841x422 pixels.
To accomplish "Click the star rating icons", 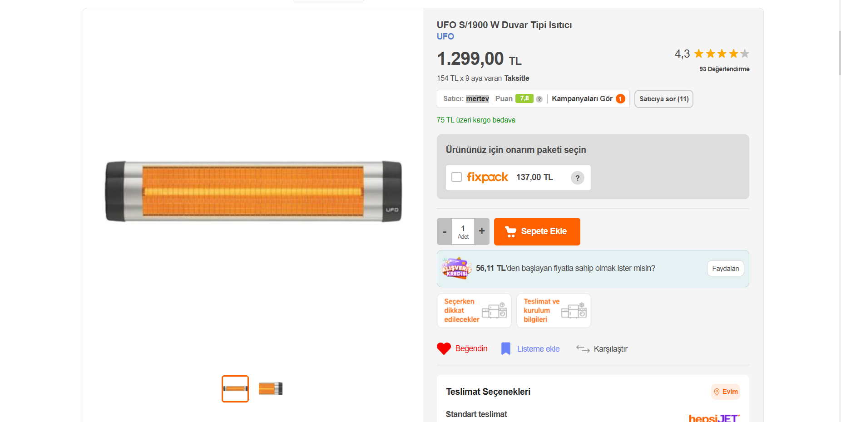I will 722,54.
